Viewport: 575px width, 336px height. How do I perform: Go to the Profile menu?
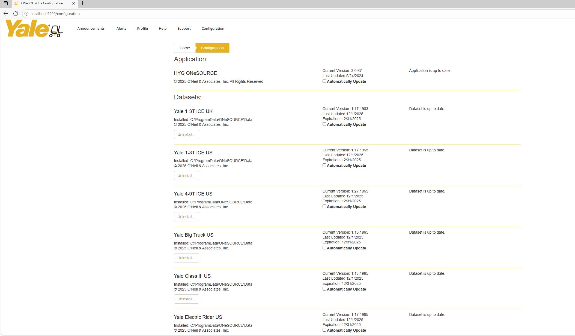(x=142, y=28)
